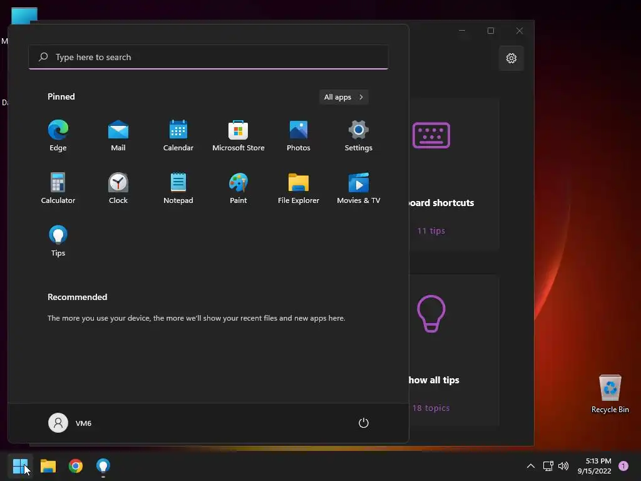Screen dimensions: 641x481
Task: Click the volume speaker tray icon
Action: coord(563,466)
